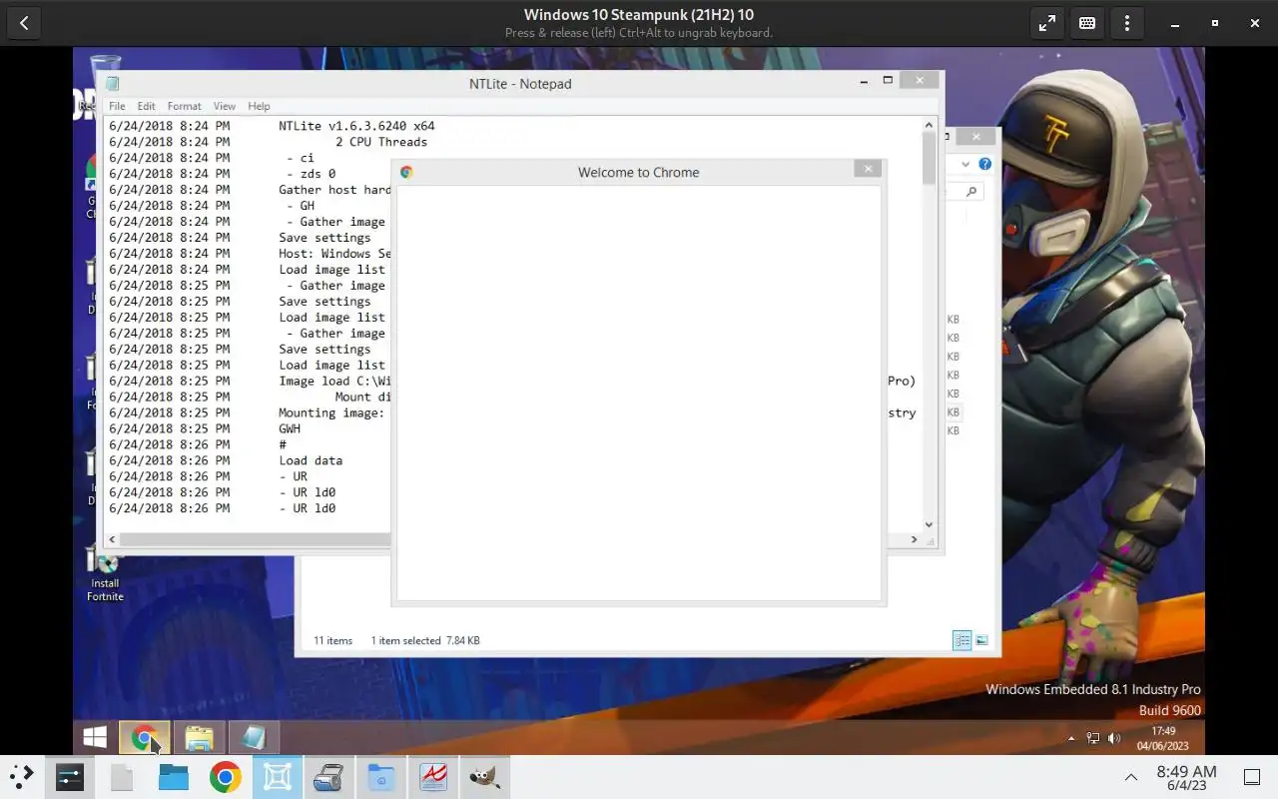Screen dimensions: 1278x799
Task: Close the NTLite Notepad window
Action: (x=920, y=80)
